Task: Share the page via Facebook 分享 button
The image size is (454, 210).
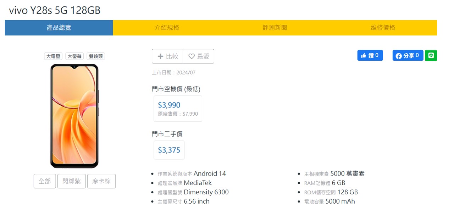Action: [x=408, y=55]
